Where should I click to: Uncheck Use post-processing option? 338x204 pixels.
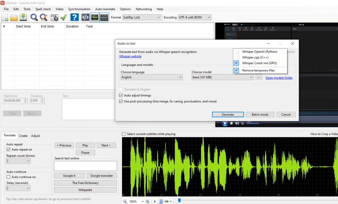[x=121, y=101]
